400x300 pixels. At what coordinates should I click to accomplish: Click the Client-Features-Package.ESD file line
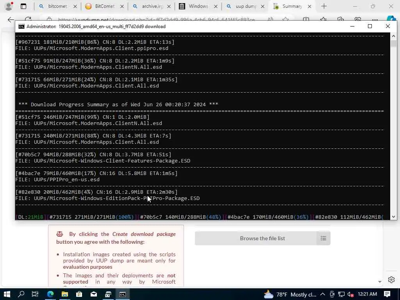[x=103, y=161]
